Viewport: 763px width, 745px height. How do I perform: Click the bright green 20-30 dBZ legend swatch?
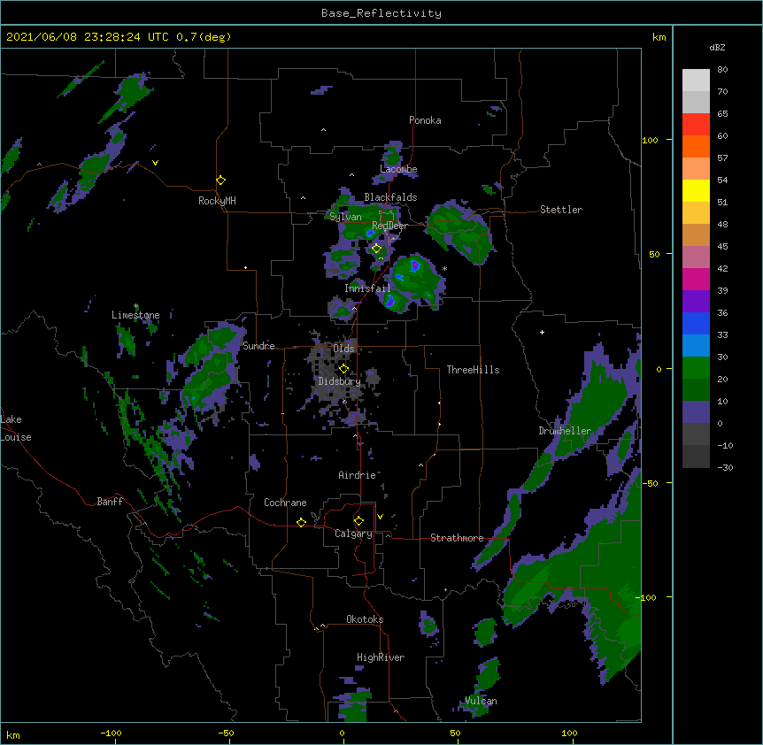[x=696, y=368]
